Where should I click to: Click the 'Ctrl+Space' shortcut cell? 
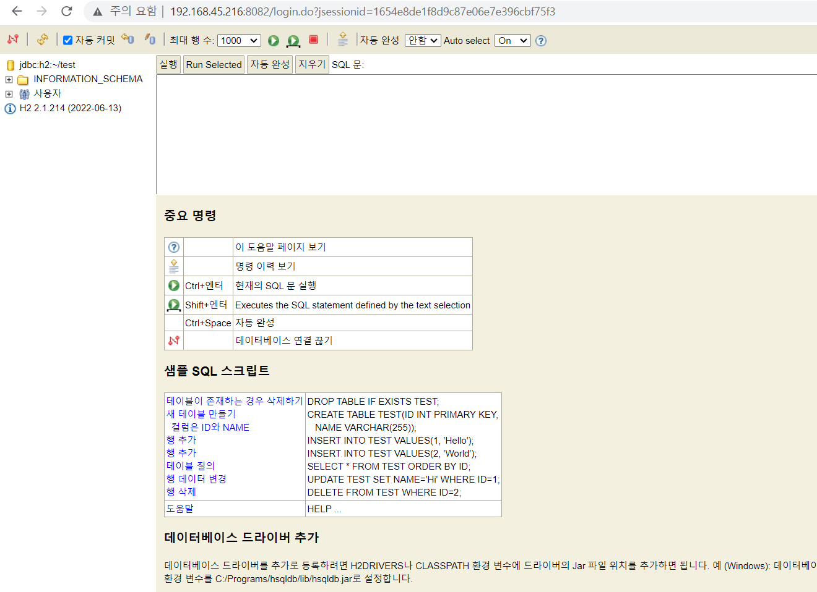(x=208, y=323)
